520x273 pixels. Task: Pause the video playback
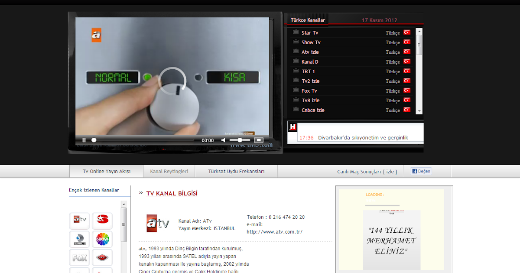coord(84,140)
